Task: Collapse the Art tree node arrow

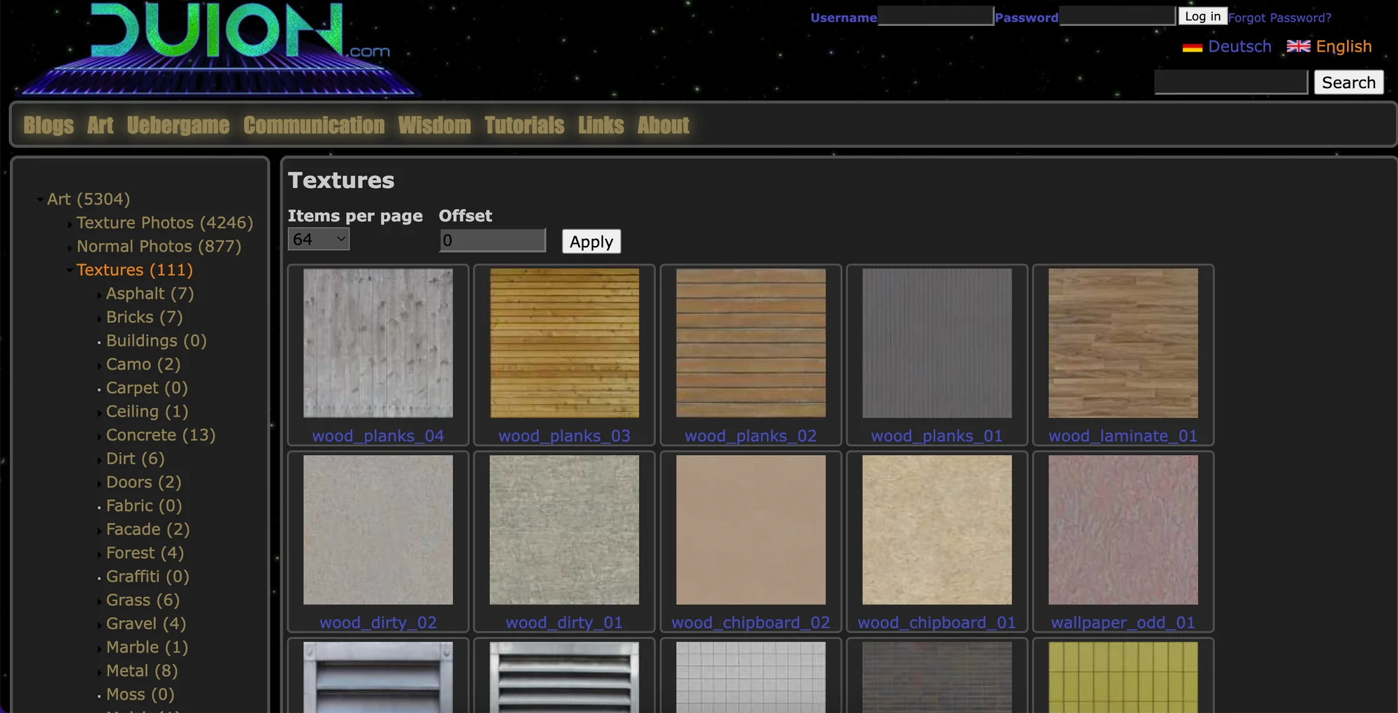Action: (x=40, y=200)
